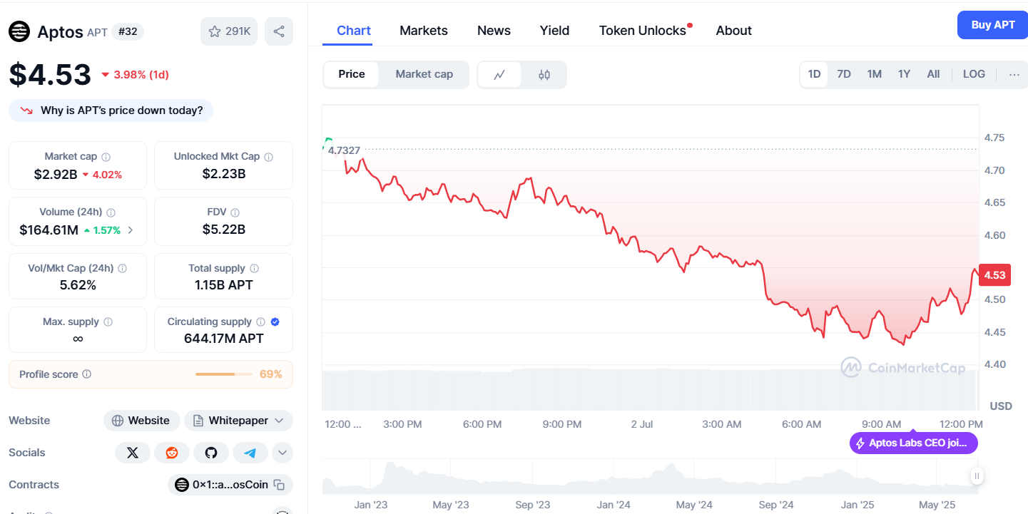Set chart range to 1D
1028x514 pixels.
814,74
